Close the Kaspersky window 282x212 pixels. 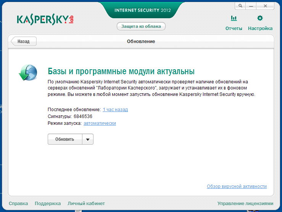pyautogui.click(x=265, y=6)
